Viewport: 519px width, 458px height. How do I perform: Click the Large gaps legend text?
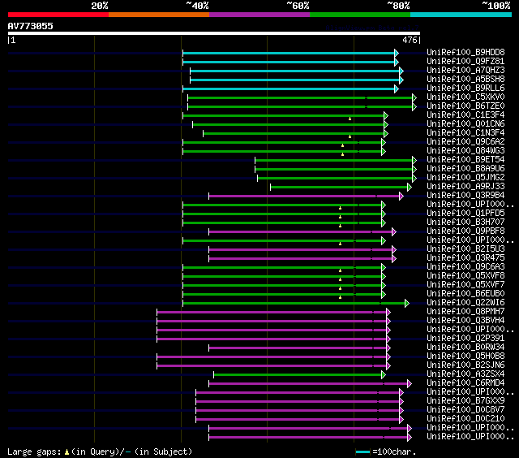coord(34,452)
